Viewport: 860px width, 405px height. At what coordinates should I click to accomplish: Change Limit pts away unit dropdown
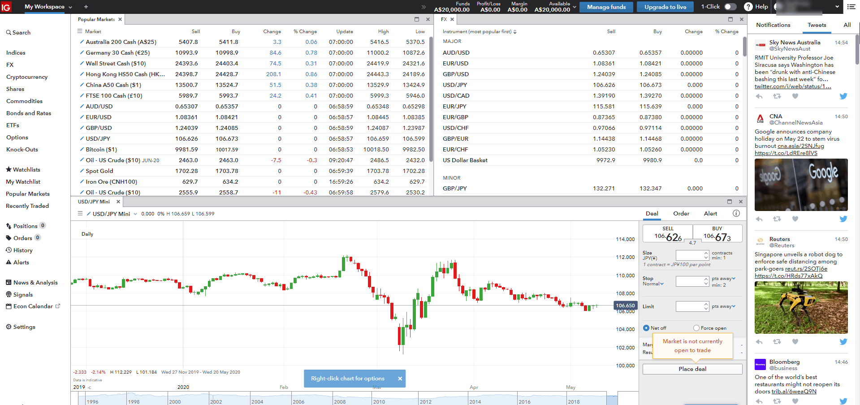point(724,306)
